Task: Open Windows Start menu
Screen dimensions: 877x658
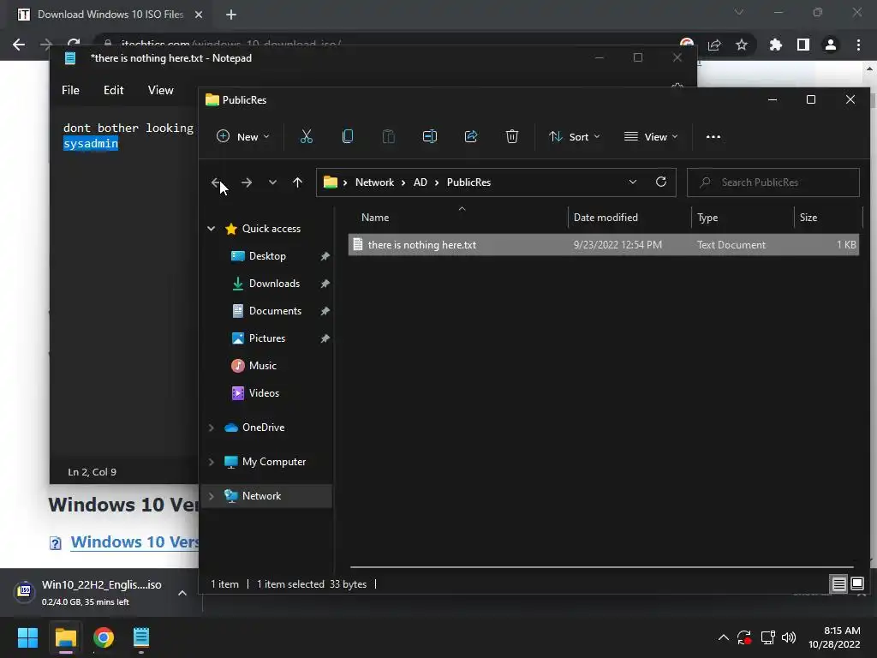Action: coord(27,637)
